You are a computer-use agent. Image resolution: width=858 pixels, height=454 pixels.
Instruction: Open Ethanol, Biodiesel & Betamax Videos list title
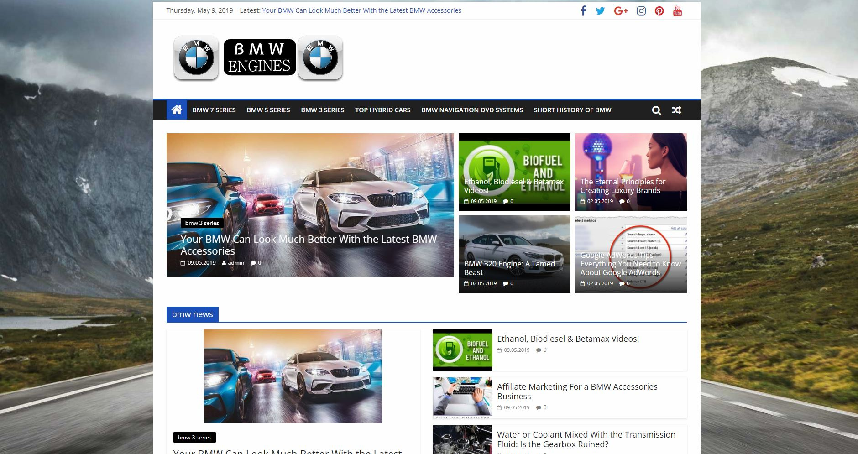click(568, 339)
